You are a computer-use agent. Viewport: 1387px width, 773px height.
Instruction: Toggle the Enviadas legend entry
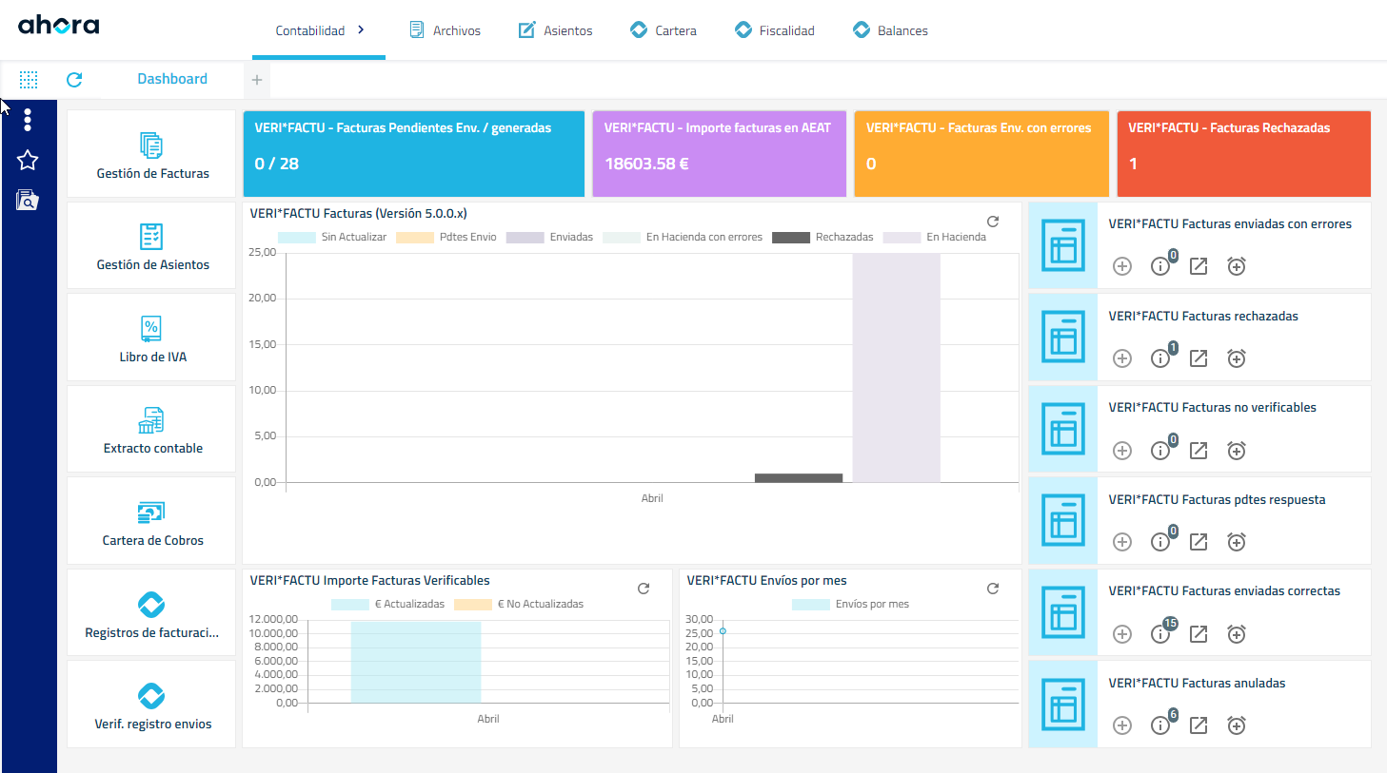[550, 237]
